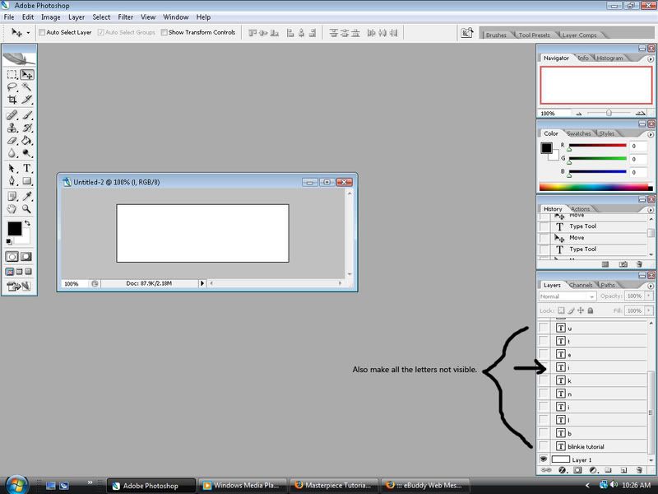Viewport: 658px width, 494px height.
Task: Select the Brush tool
Action: pyautogui.click(x=27, y=114)
